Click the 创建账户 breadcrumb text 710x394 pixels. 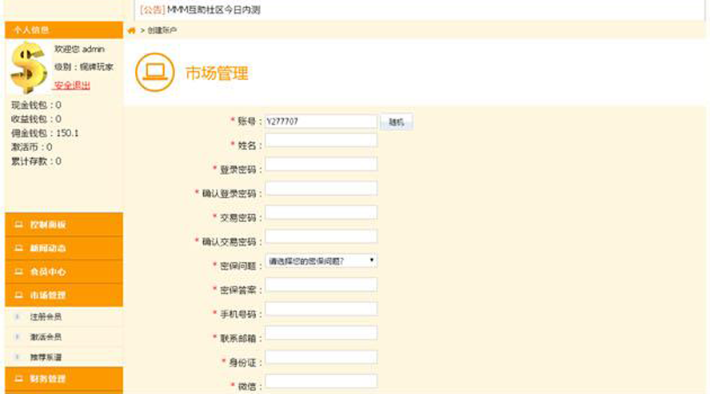(x=162, y=30)
